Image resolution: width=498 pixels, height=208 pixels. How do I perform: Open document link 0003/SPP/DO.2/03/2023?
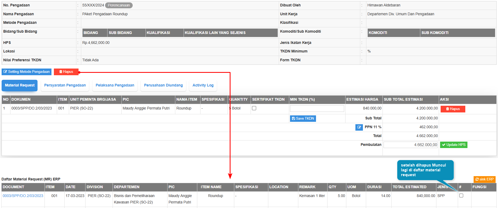23,196
